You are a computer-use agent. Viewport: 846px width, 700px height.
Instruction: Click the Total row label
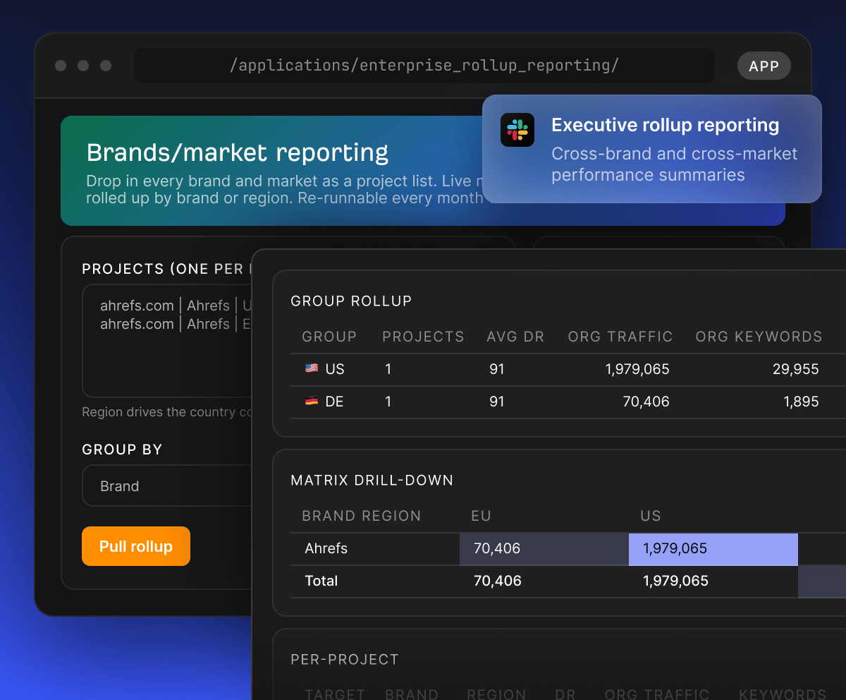coord(321,581)
